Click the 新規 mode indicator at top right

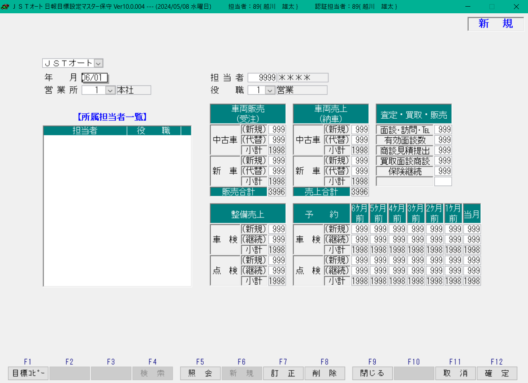click(496, 24)
